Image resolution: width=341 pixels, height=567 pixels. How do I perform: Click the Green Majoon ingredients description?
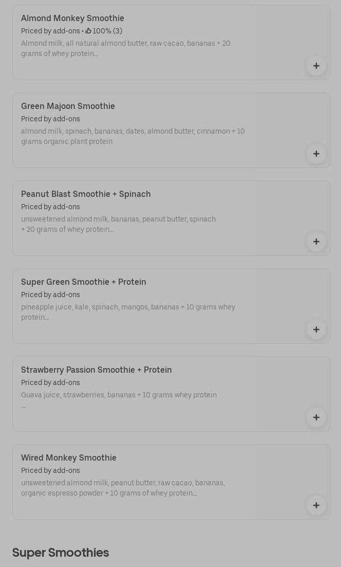click(132, 136)
